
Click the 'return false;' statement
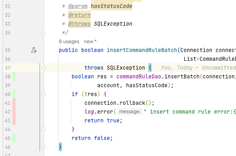[92, 138]
